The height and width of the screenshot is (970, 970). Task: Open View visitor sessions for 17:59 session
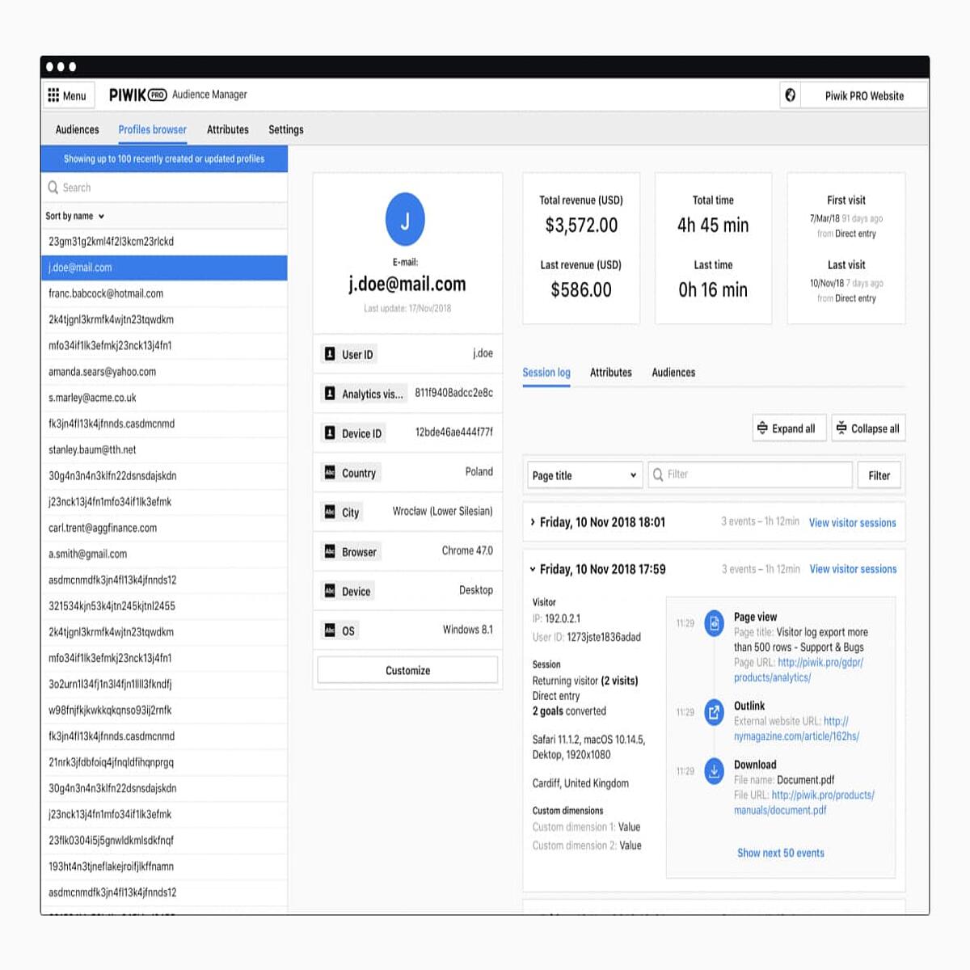853,569
